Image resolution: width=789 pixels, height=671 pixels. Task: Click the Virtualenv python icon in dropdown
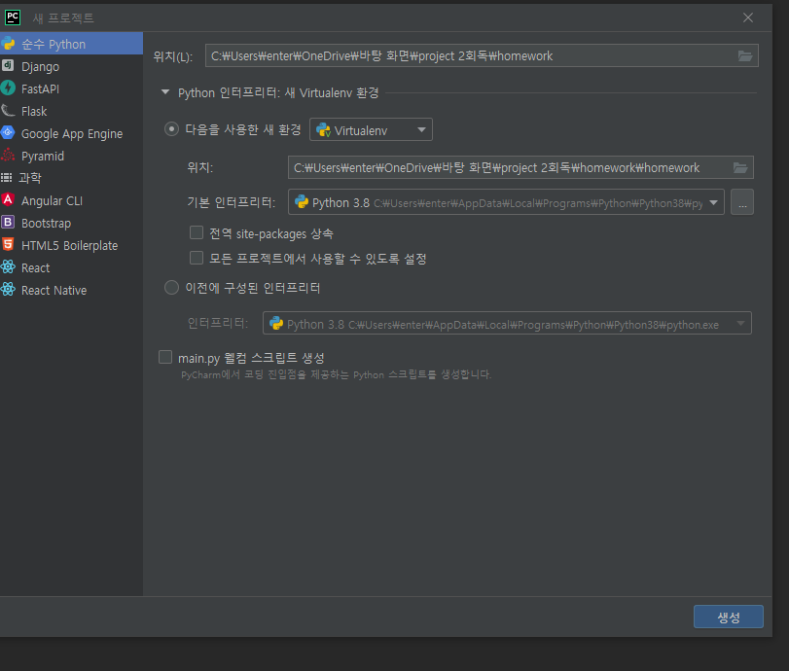(x=323, y=130)
